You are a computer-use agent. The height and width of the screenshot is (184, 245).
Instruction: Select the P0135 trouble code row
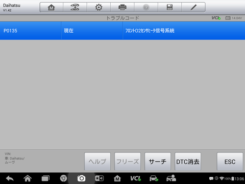122,31
